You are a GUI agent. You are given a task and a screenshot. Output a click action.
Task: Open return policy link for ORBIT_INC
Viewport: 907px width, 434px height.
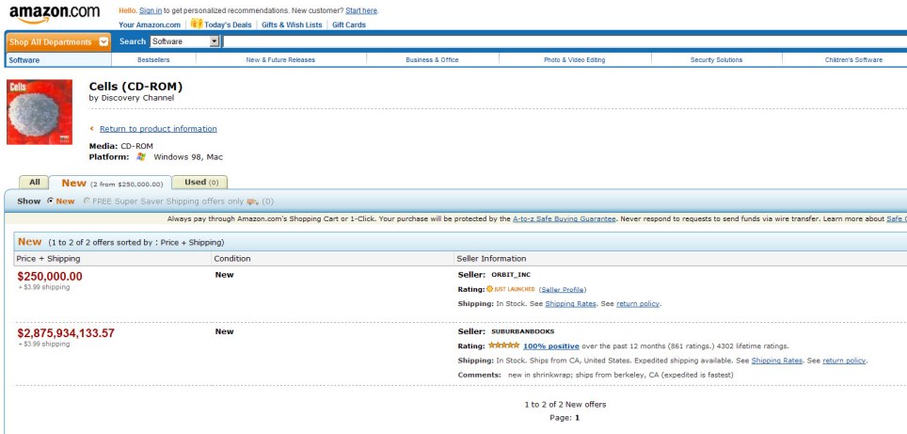pyautogui.click(x=638, y=303)
